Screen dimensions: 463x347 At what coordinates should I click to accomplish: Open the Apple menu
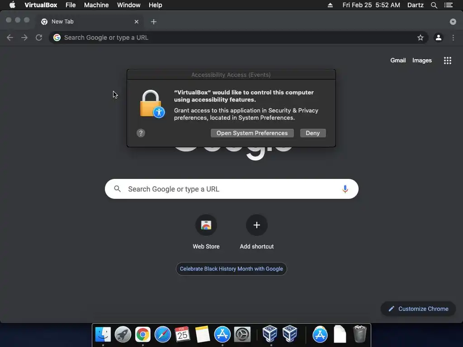[12, 5]
